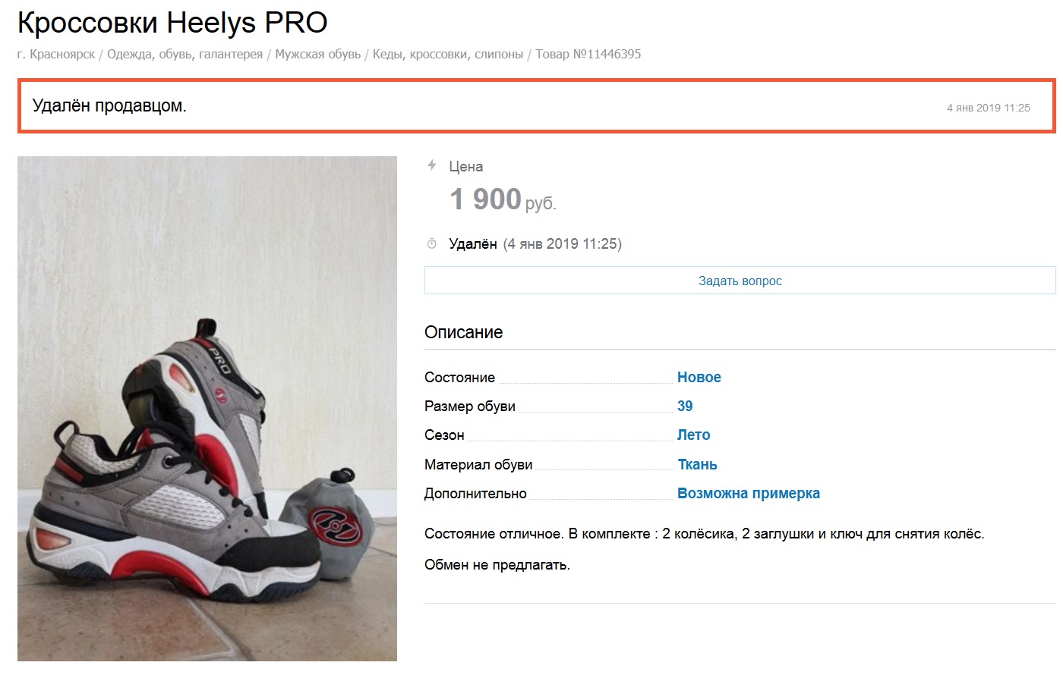Open the Heelys sneaker product photo
This screenshot has height=678, width=1063.
point(207,408)
